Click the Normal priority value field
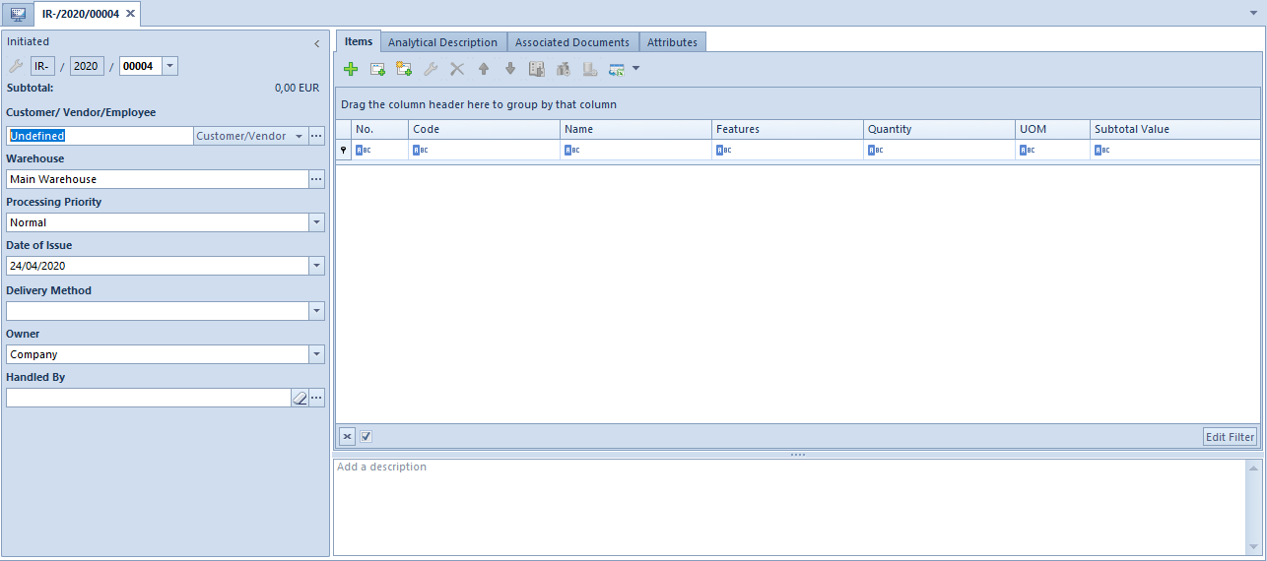The image size is (1267, 561). click(x=157, y=222)
